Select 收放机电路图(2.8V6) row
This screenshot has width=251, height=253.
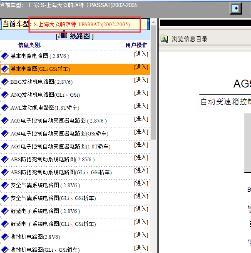coord(75,237)
